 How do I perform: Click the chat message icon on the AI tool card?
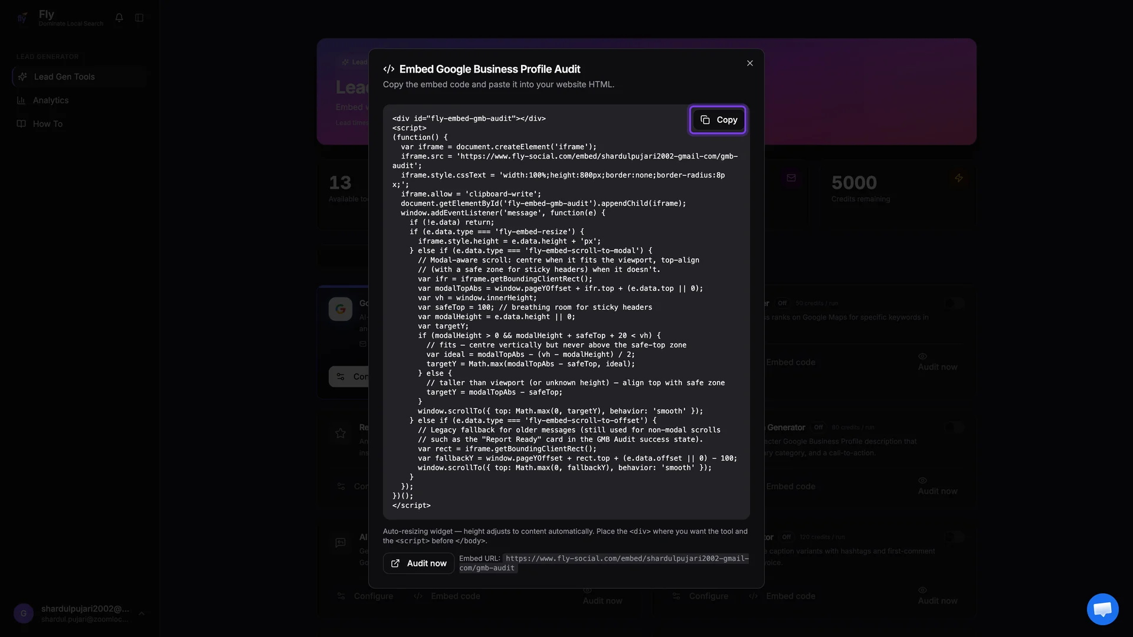pyautogui.click(x=340, y=543)
